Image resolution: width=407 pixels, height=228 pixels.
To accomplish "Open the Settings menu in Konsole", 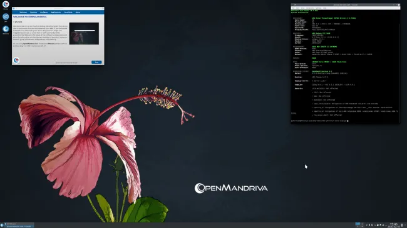I will [x=318, y=8].
